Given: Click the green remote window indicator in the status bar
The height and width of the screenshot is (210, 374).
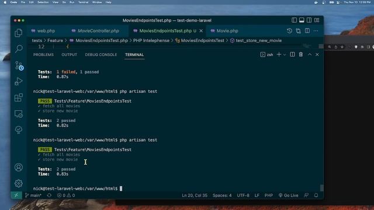Looking at the screenshot, I should 16,195.
